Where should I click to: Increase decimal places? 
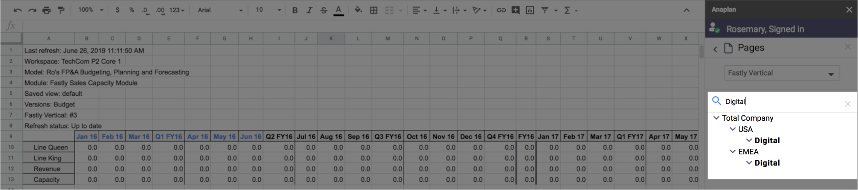pos(160,10)
